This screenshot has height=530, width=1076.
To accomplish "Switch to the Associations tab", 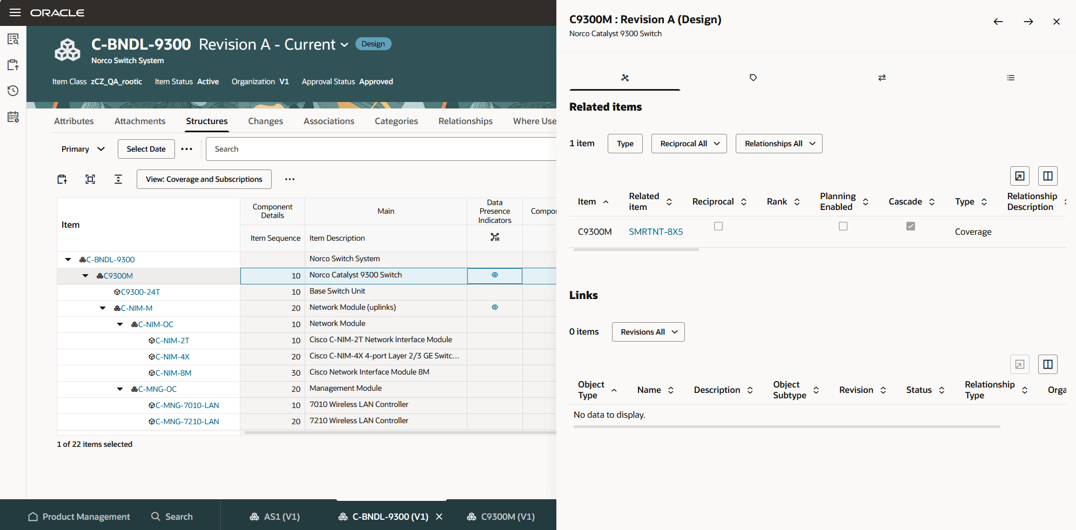I will [x=329, y=121].
